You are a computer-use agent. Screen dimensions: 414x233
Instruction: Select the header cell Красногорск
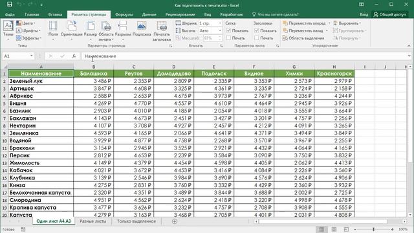[334, 73]
